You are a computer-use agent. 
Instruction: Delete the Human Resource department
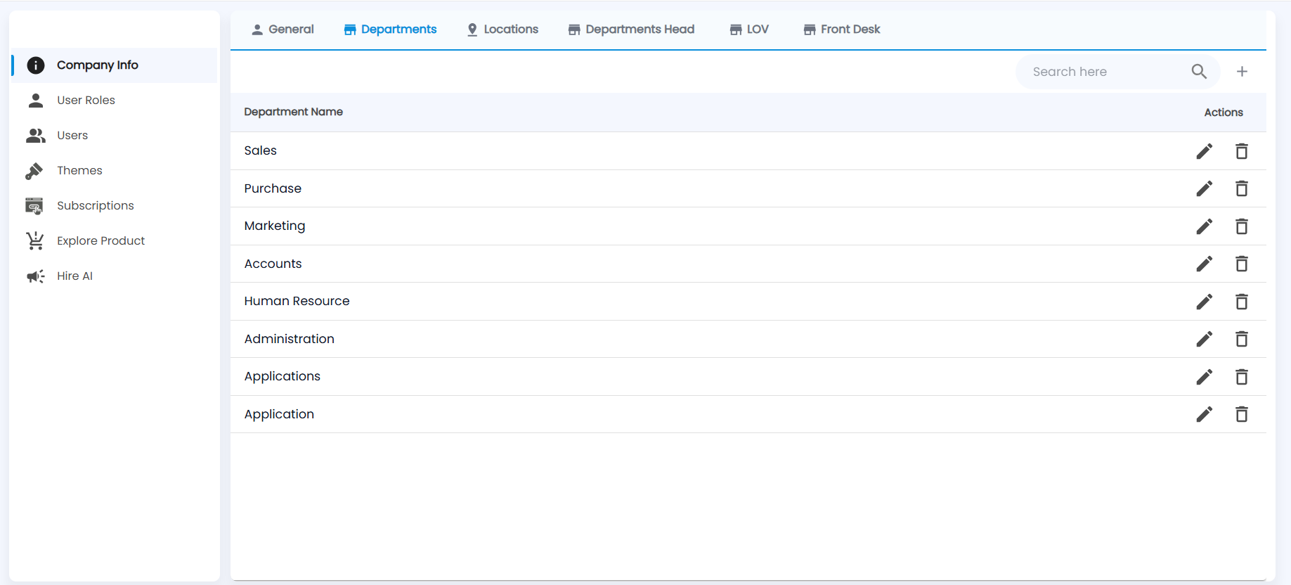point(1242,302)
